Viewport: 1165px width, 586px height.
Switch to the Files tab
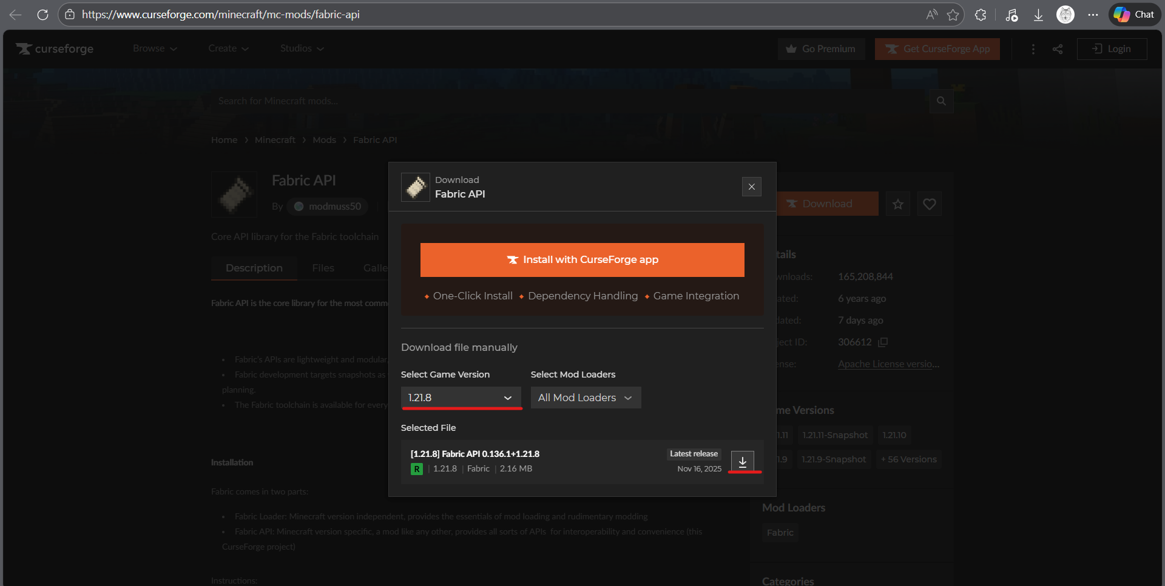coord(323,268)
